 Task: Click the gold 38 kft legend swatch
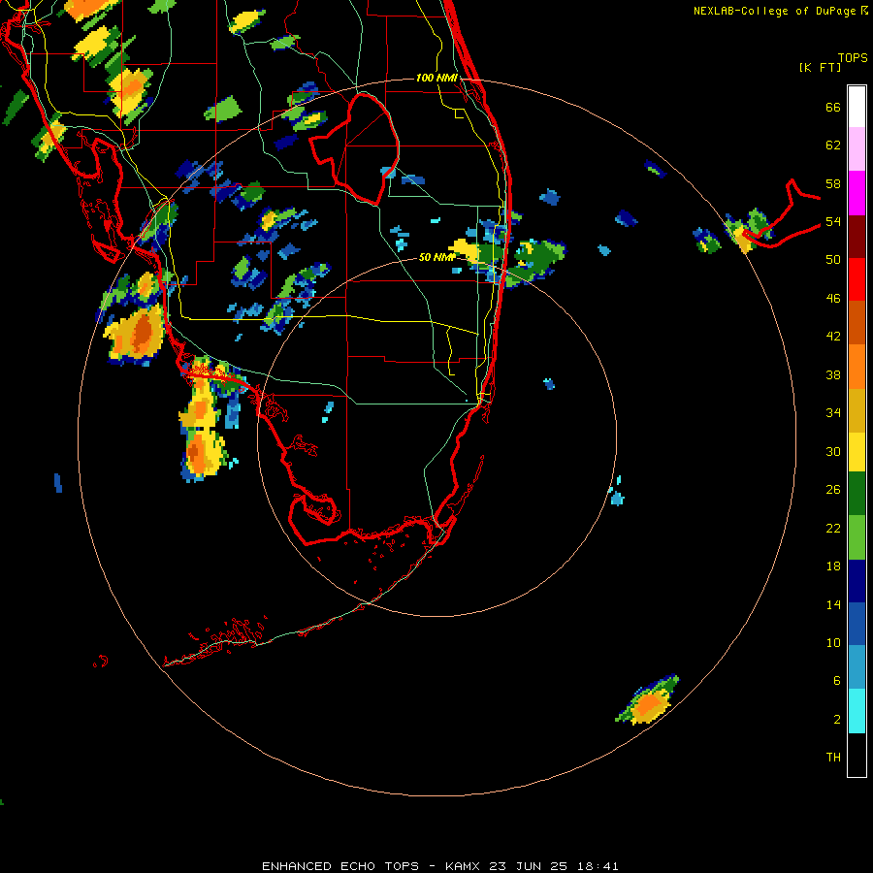tap(857, 410)
